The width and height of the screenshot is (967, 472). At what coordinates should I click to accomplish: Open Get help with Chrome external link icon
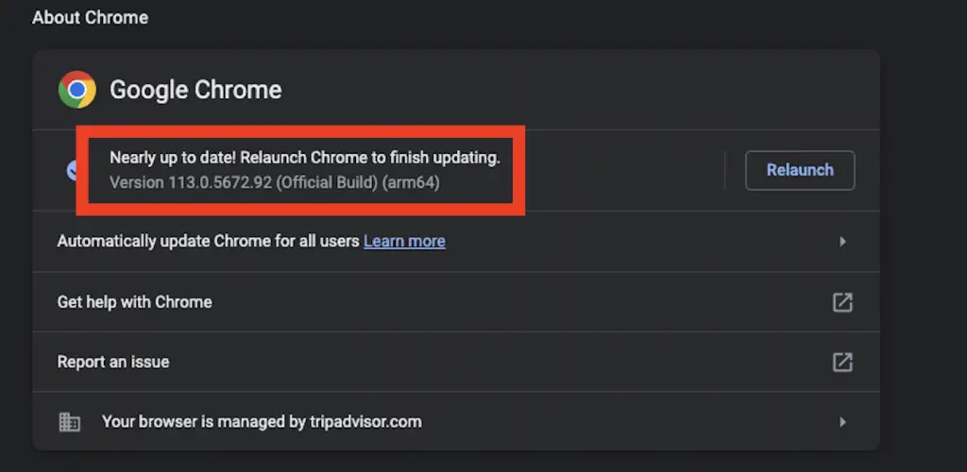click(842, 302)
